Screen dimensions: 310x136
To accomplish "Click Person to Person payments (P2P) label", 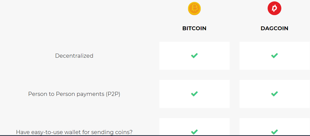I will (x=74, y=94).
